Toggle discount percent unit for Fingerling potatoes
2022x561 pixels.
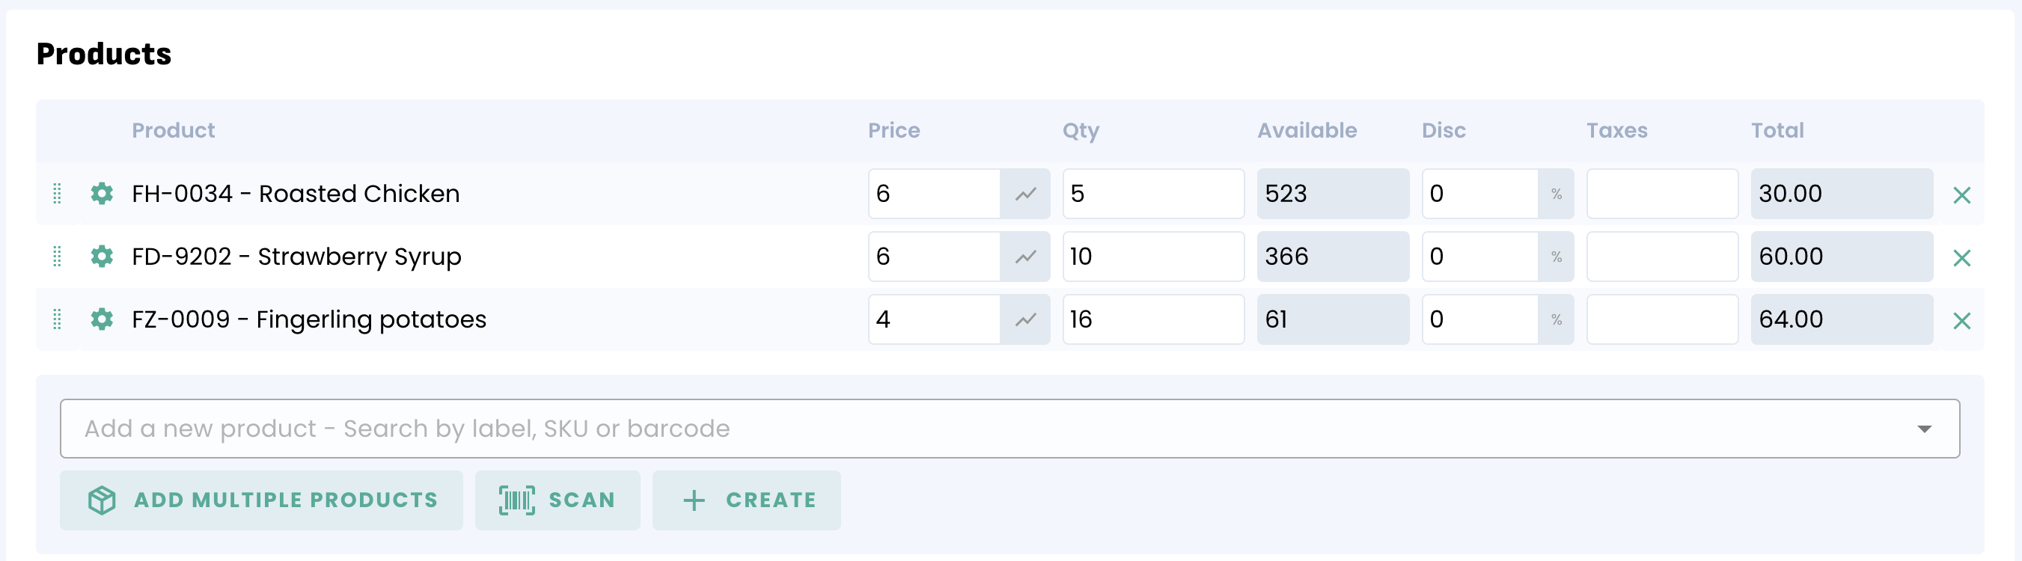tap(1556, 319)
